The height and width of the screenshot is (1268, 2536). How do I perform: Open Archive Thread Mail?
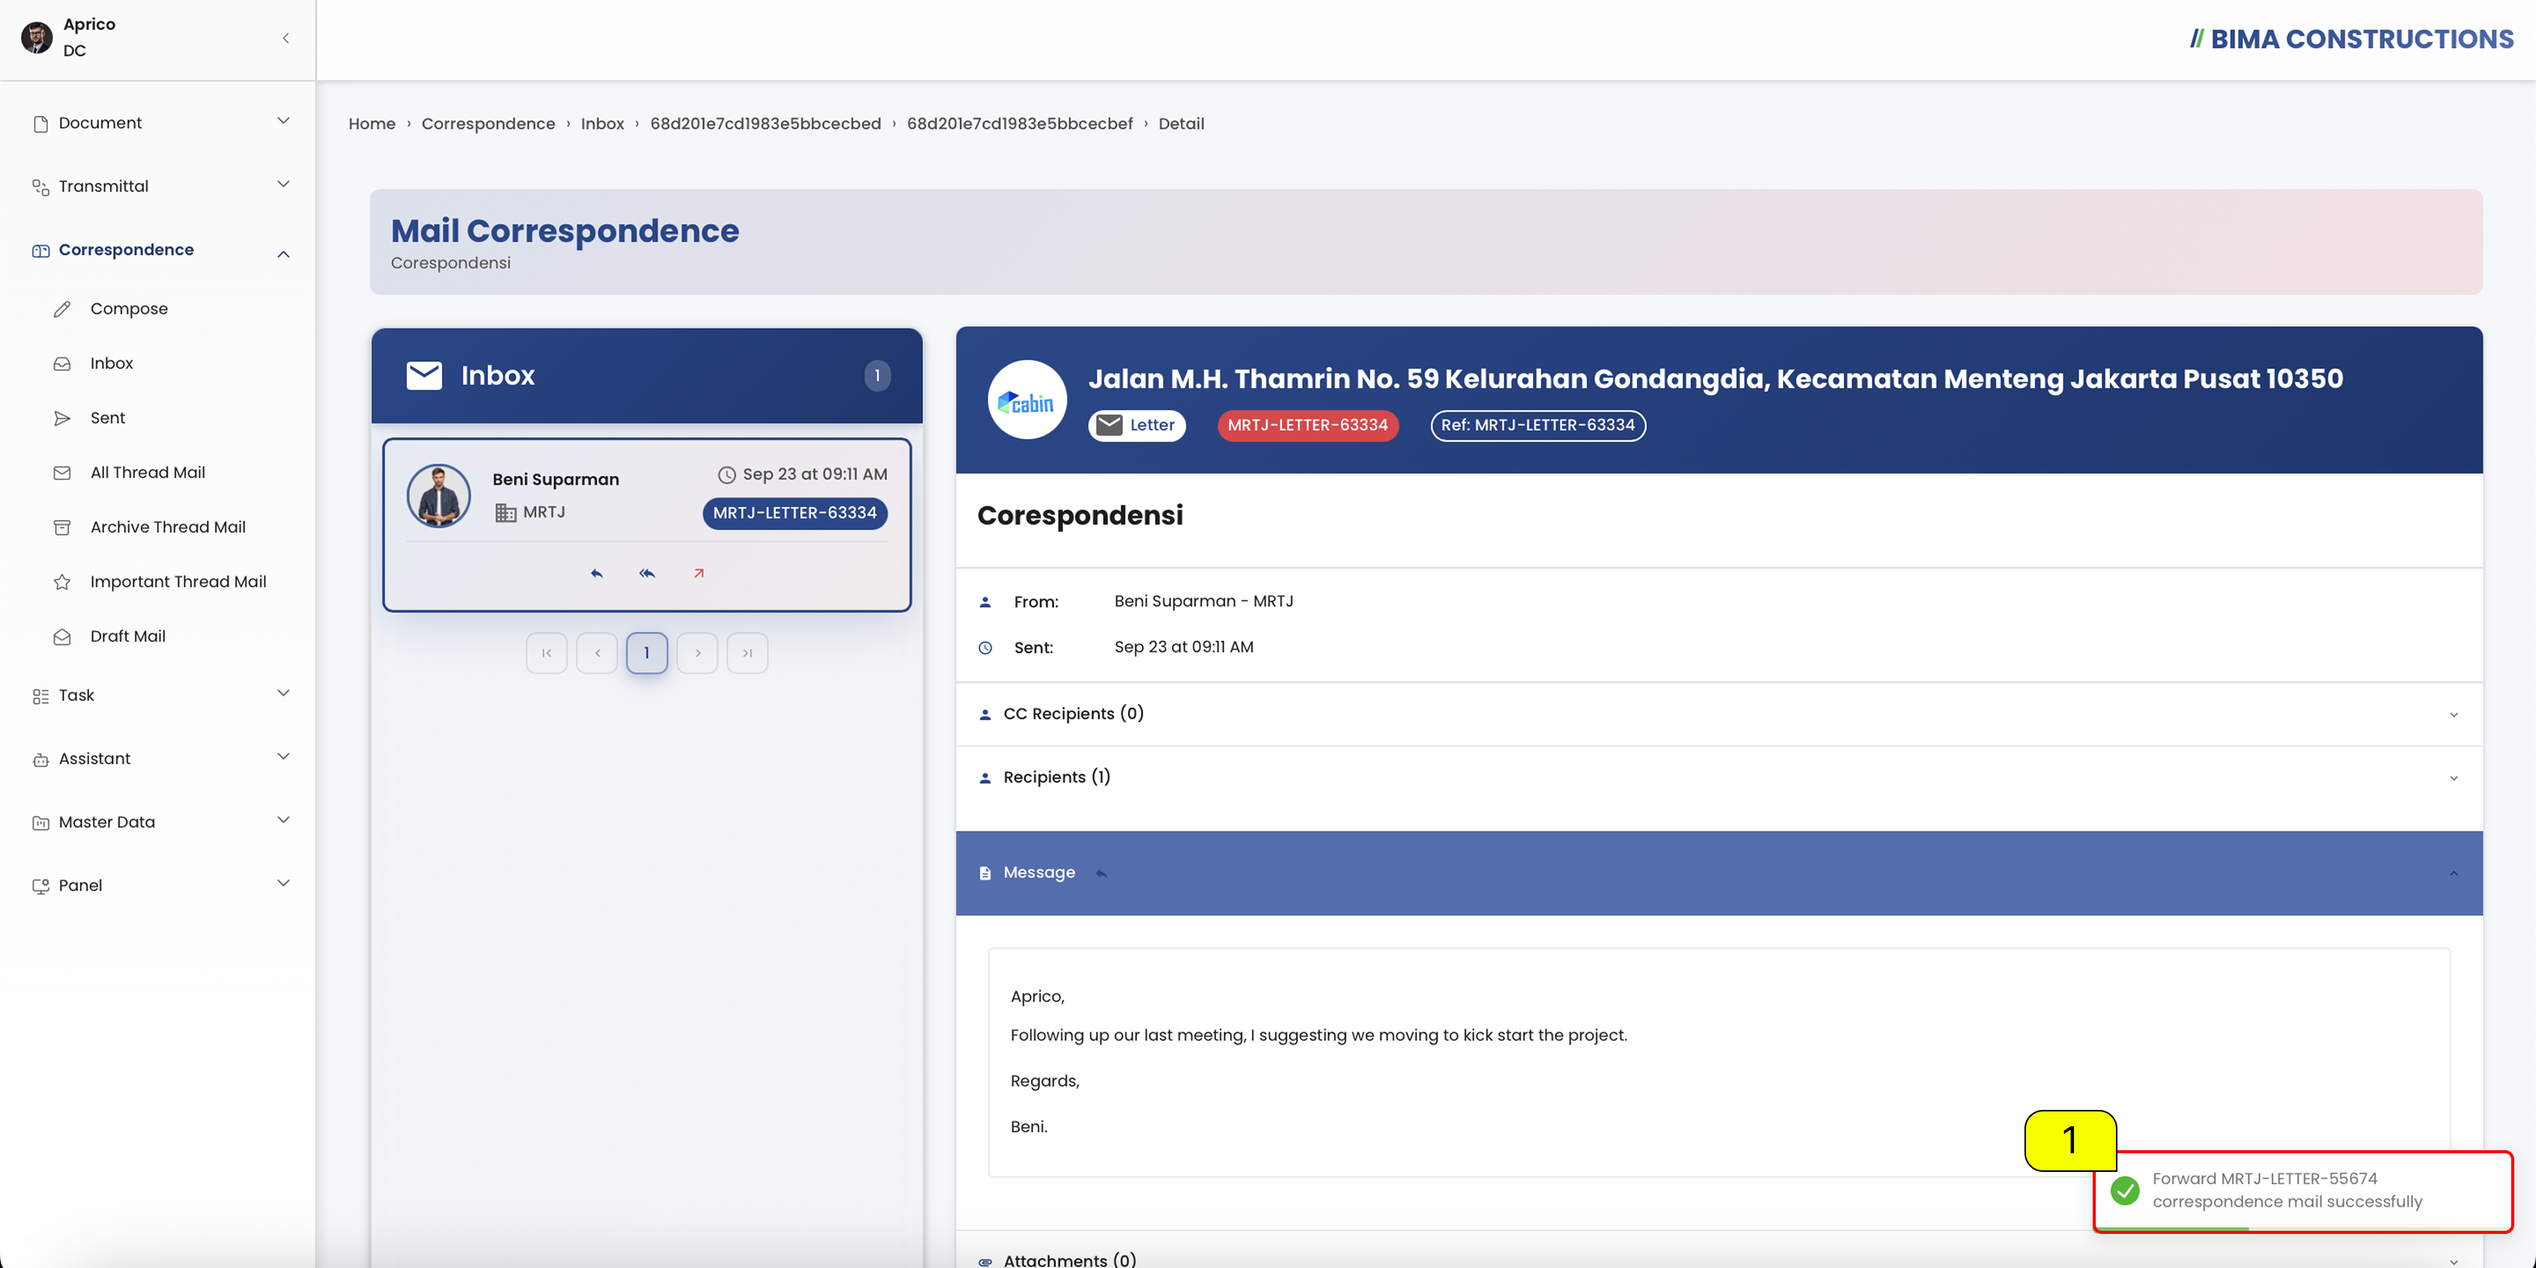click(167, 528)
